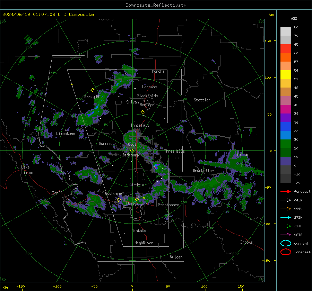Click yellow diamond marker near Cochrane
The image size is (312, 291).
tap(119, 200)
